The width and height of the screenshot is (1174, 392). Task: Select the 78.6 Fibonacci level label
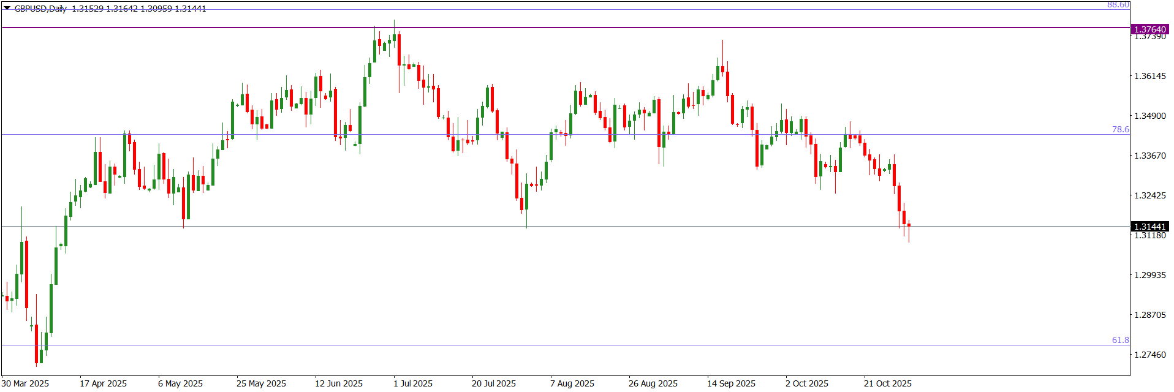click(1120, 129)
